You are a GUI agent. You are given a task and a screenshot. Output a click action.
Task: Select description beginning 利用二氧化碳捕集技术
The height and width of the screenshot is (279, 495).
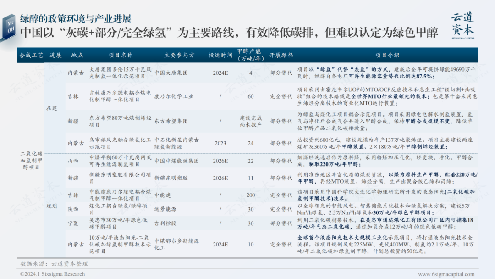point(385,223)
